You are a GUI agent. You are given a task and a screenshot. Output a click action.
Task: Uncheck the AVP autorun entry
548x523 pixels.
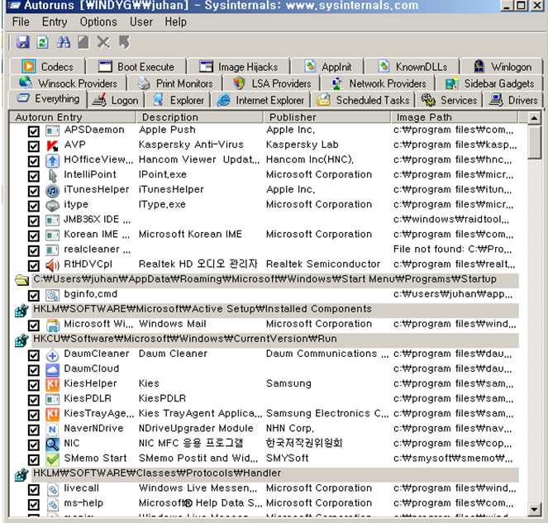click(x=34, y=145)
